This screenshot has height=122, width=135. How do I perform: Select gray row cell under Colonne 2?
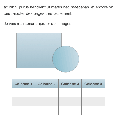pyautogui.click(x=47, y=102)
